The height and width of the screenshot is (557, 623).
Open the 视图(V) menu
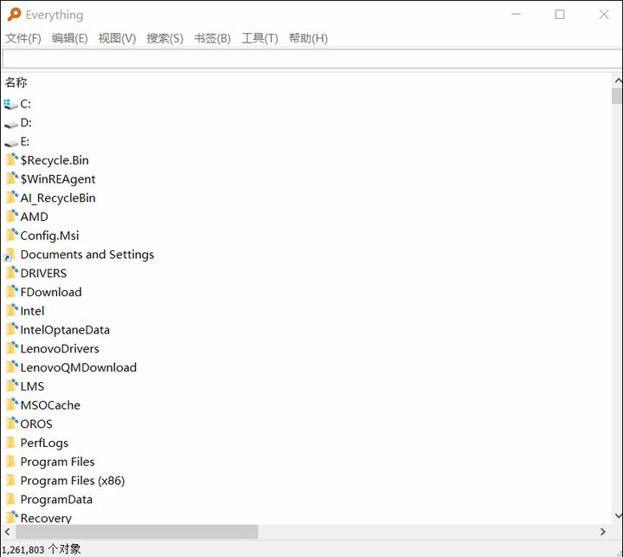117,38
